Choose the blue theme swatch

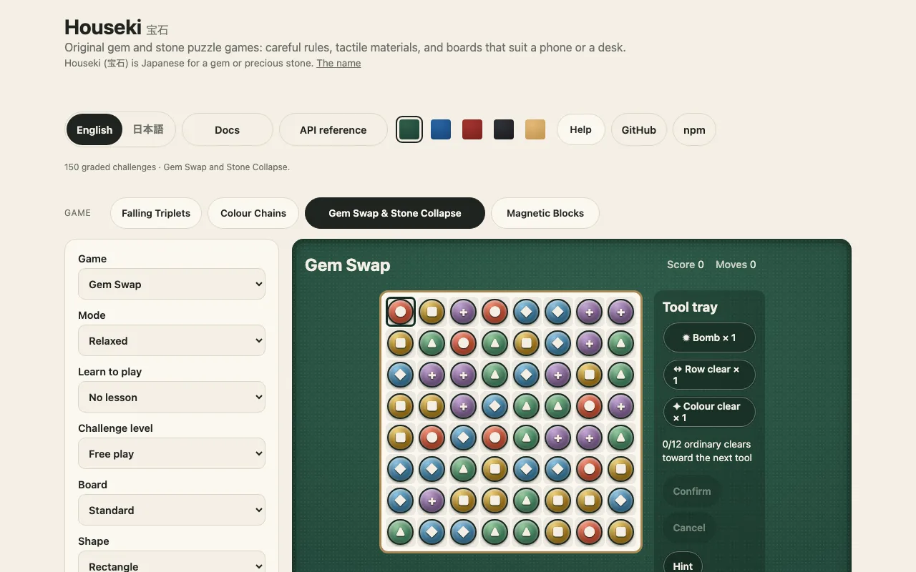pos(441,129)
